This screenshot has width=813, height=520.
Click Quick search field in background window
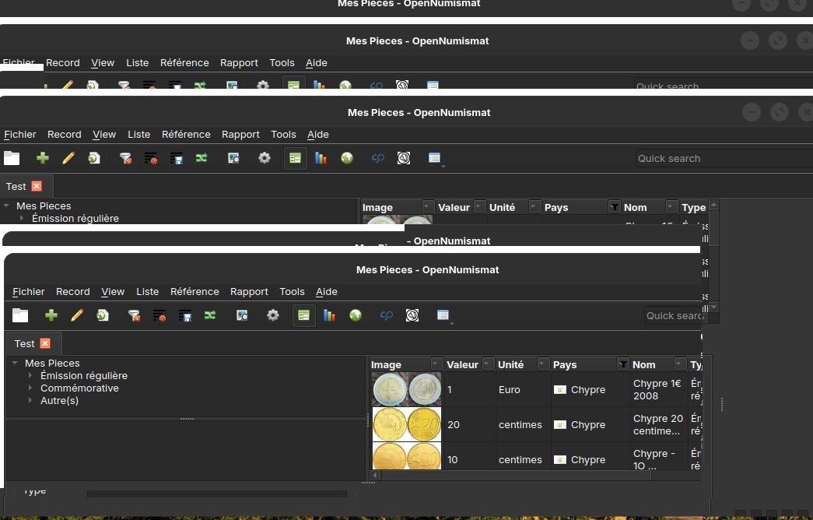click(724, 158)
